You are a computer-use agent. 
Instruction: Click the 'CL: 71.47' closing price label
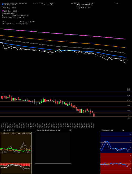tap(49, 5)
